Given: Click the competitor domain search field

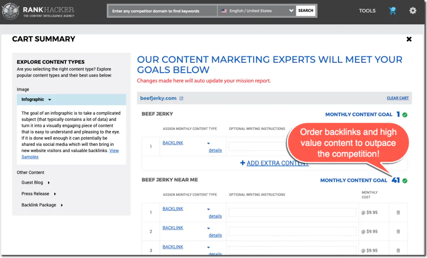Looking at the screenshot, I should 163,11.
